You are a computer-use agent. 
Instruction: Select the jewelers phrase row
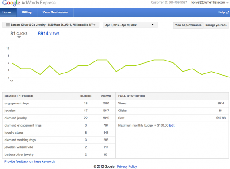[x=59, y=111]
